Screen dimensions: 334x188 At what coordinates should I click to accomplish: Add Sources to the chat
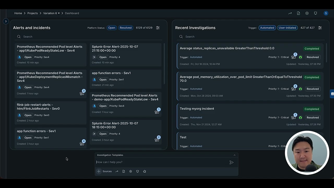(x=104, y=171)
